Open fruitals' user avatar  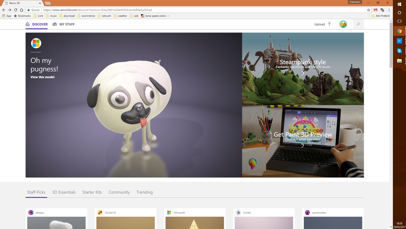(238, 212)
